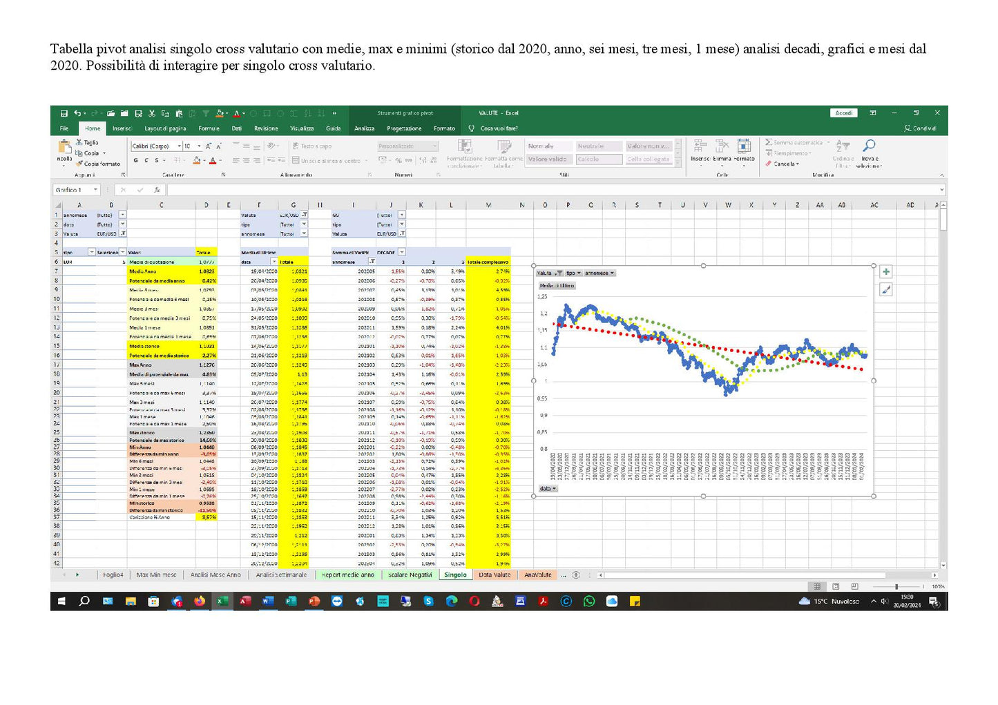Switch to normal view in status bar
The height and width of the screenshot is (705, 998).
coord(816,586)
